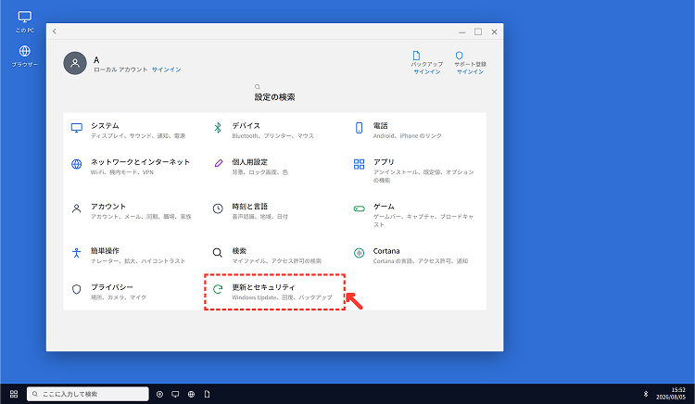Open the システム category title
Image resolution: width=695 pixels, height=404 pixels.
pos(105,126)
